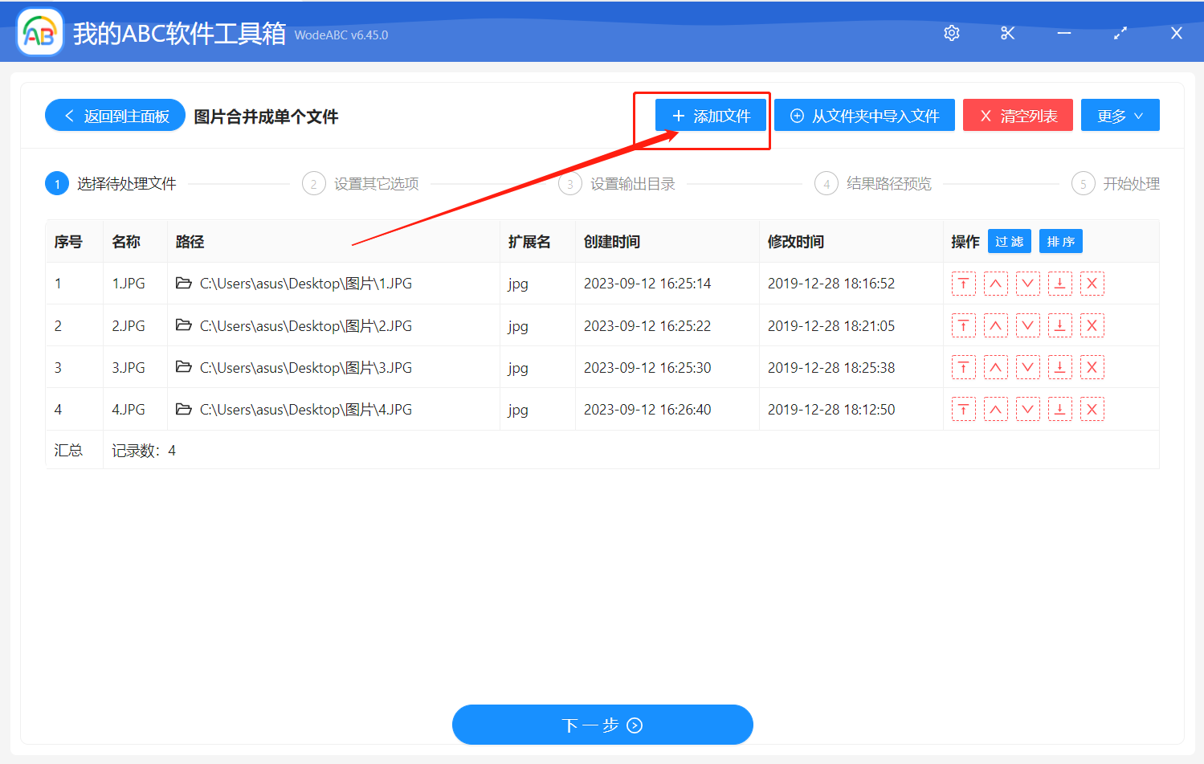
Task: Click the scissors icon in the title bar
Action: [x=1007, y=33]
